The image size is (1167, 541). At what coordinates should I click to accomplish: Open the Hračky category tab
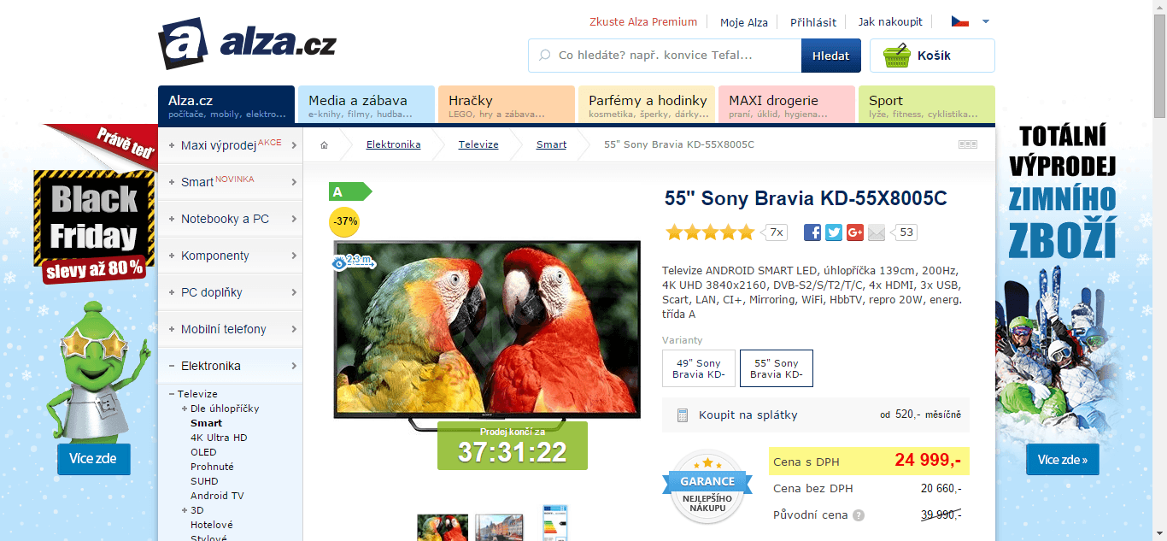point(506,104)
